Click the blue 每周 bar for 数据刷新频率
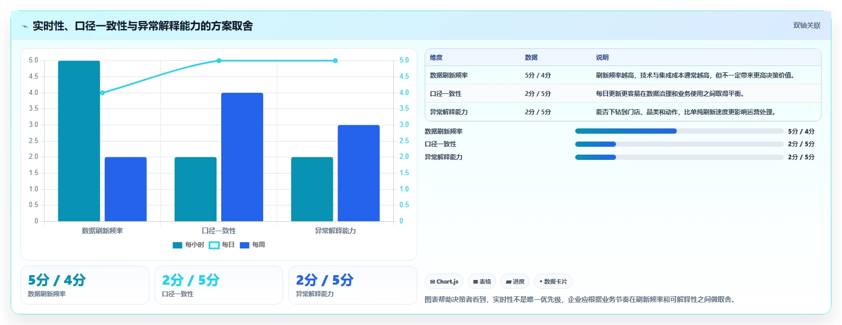 [x=126, y=189]
